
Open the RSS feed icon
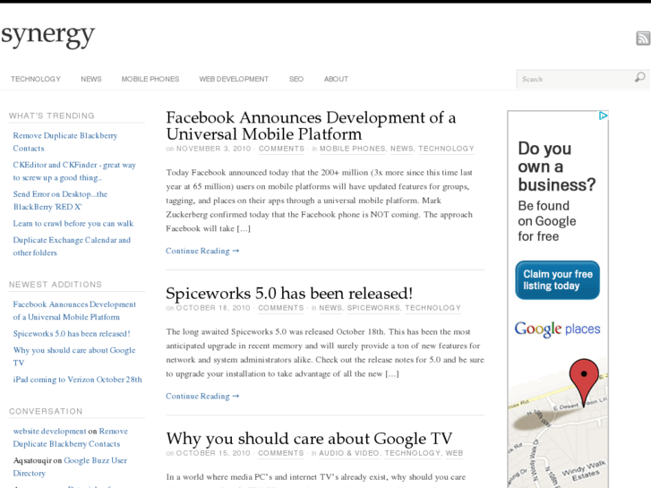[643, 39]
